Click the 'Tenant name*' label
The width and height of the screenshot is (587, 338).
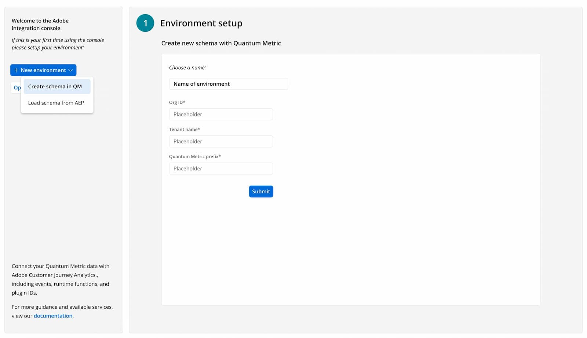pos(185,129)
